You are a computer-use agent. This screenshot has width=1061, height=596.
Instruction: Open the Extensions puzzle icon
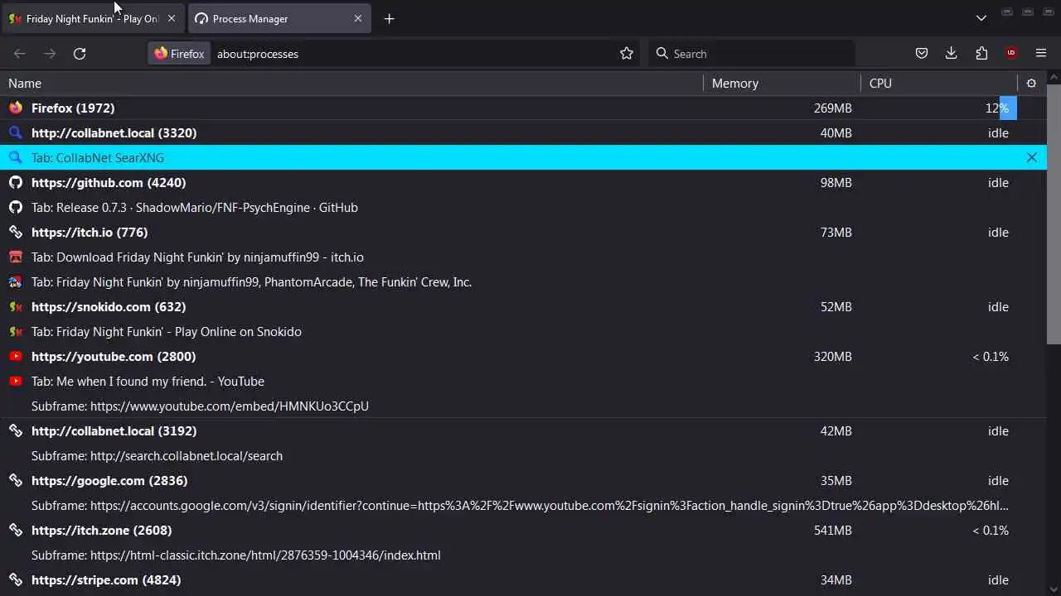pyautogui.click(x=981, y=53)
